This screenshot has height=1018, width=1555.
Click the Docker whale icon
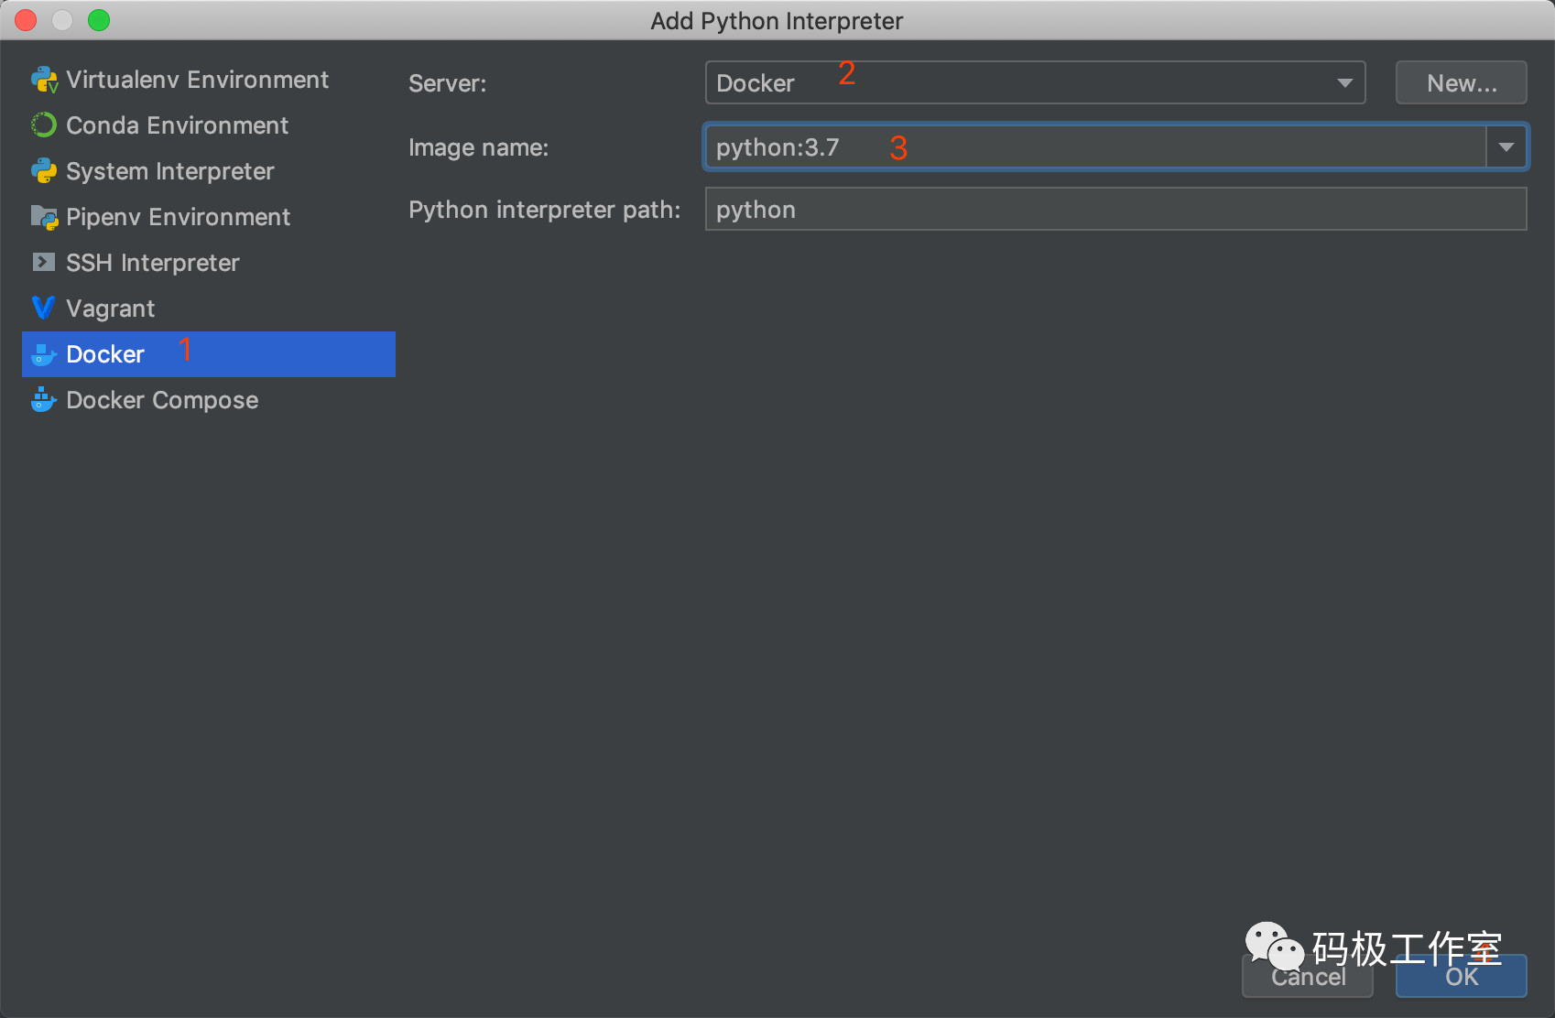pyautogui.click(x=43, y=354)
